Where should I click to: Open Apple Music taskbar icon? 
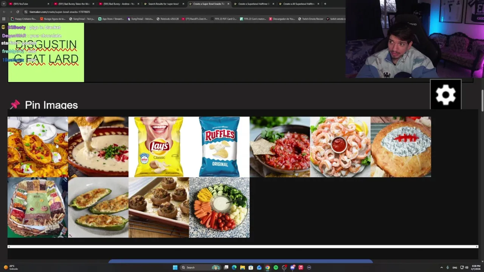[x=301, y=267]
